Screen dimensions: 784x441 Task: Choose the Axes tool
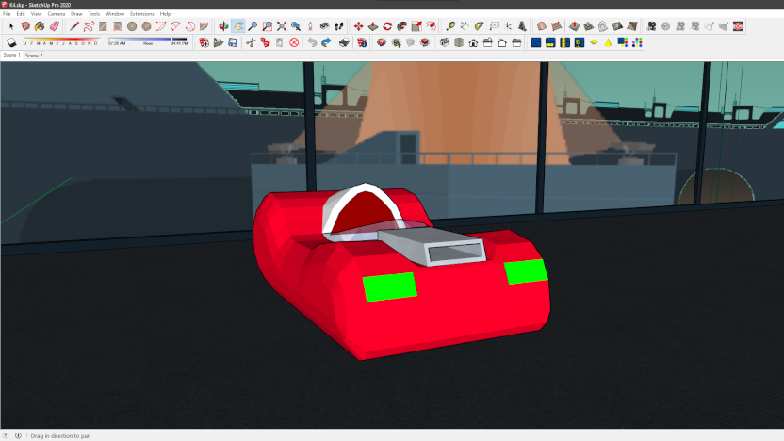click(x=508, y=26)
